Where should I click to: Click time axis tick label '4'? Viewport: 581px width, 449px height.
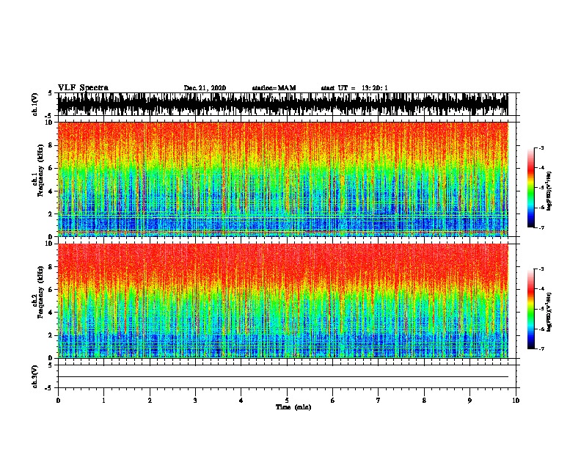click(241, 401)
